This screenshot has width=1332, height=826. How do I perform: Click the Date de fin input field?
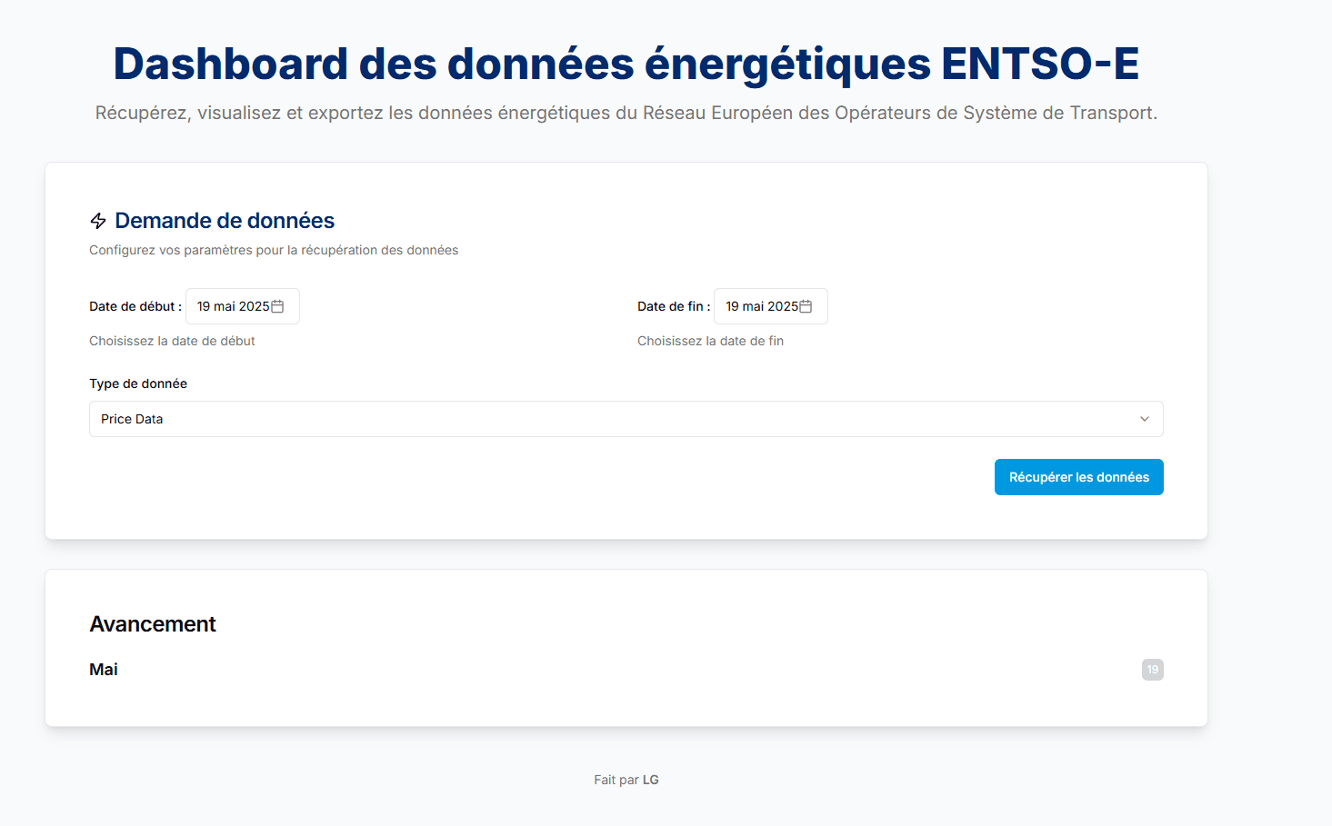point(764,305)
